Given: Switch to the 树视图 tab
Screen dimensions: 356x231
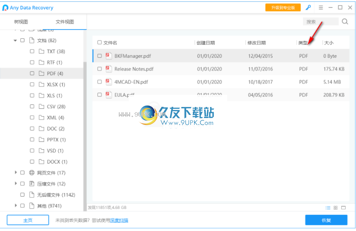Looking at the screenshot, I should tap(21, 22).
